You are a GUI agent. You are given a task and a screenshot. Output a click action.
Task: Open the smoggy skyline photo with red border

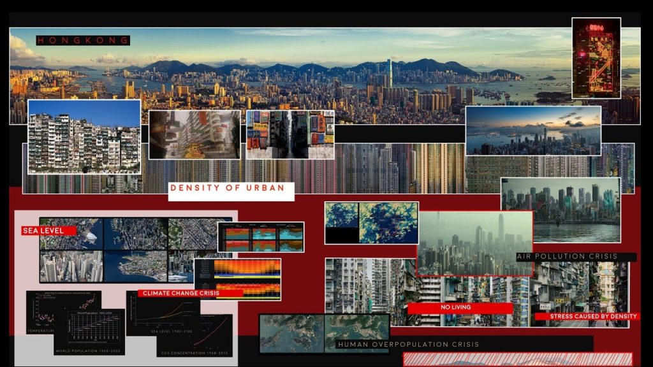[475, 243]
